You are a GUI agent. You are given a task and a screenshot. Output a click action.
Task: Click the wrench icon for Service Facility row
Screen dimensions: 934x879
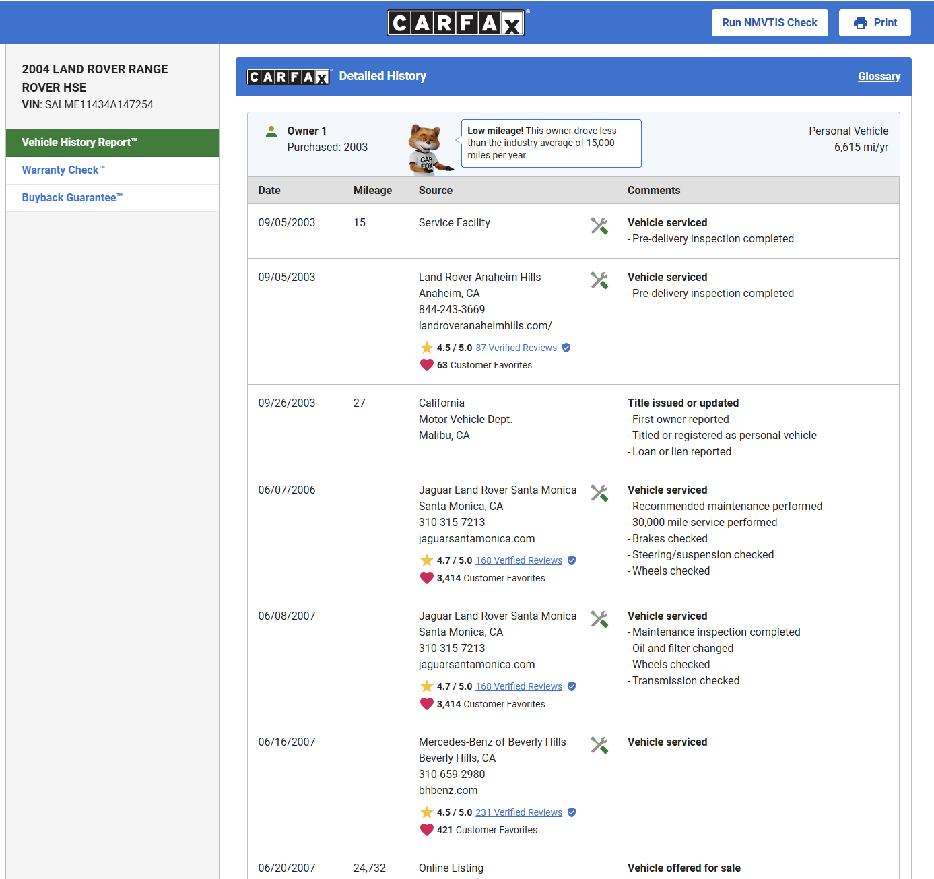point(599,226)
